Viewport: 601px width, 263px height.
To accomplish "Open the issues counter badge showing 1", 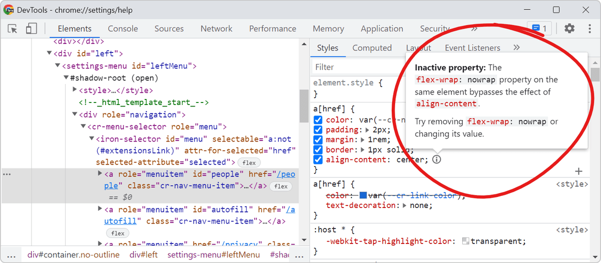I will tap(539, 28).
